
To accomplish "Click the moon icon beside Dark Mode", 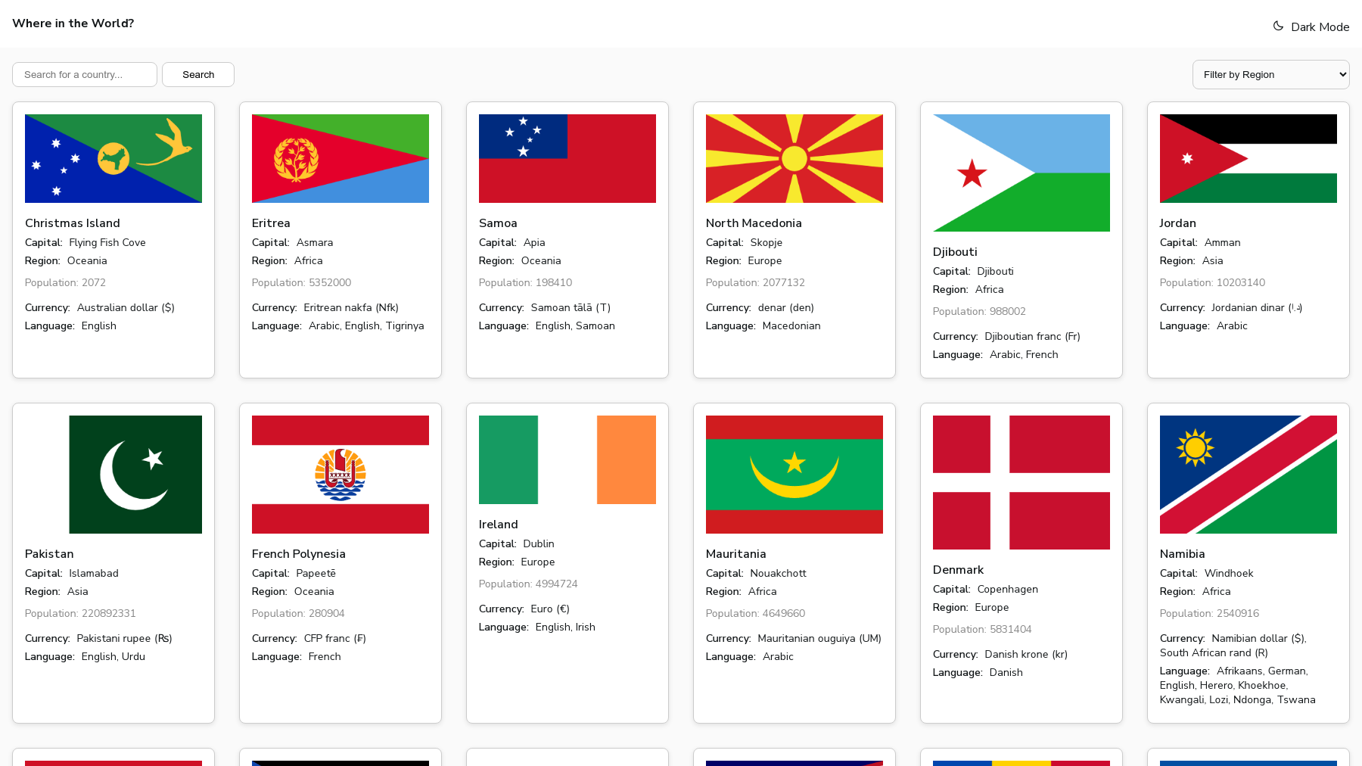I will (x=1278, y=26).
